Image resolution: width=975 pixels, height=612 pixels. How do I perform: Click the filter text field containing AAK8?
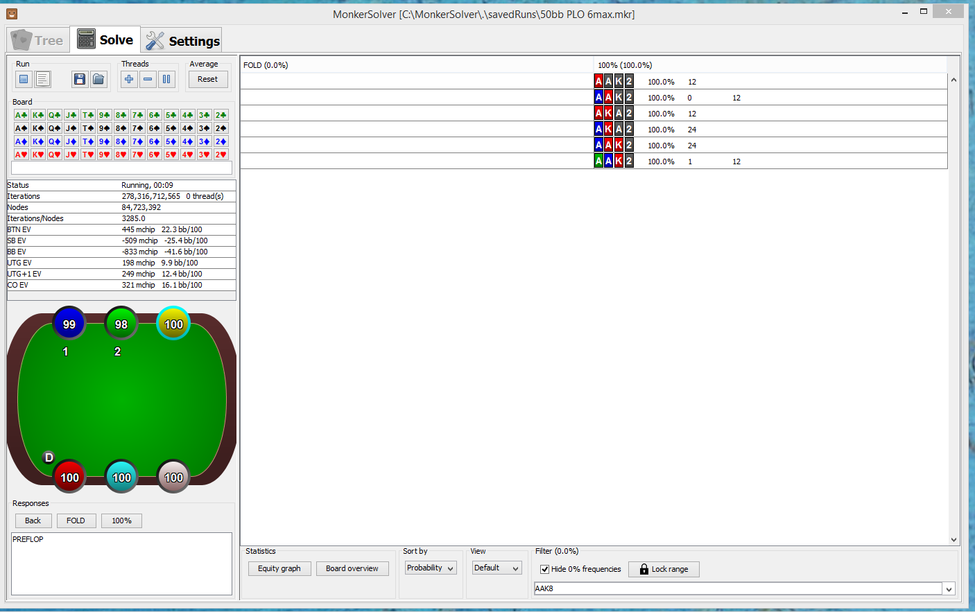pyautogui.click(x=738, y=589)
